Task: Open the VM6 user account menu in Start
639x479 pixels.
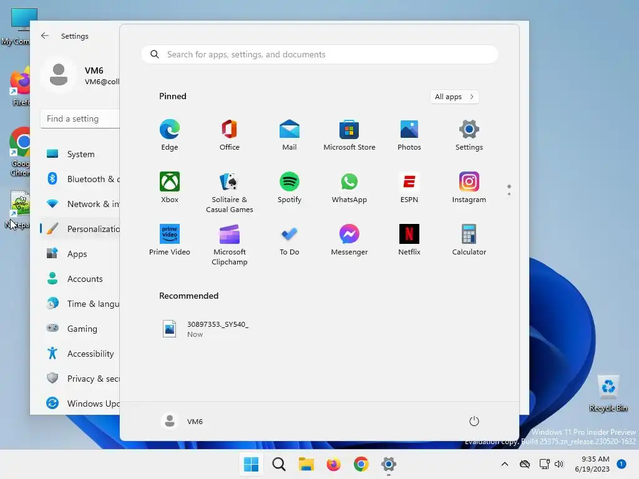Action: (182, 421)
